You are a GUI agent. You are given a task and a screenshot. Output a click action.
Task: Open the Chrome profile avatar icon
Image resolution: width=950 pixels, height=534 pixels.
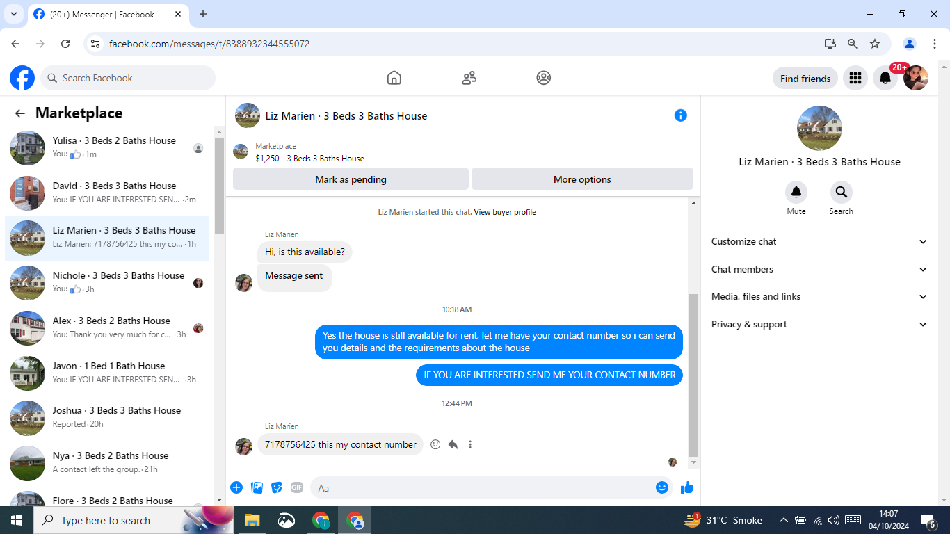[x=910, y=44]
